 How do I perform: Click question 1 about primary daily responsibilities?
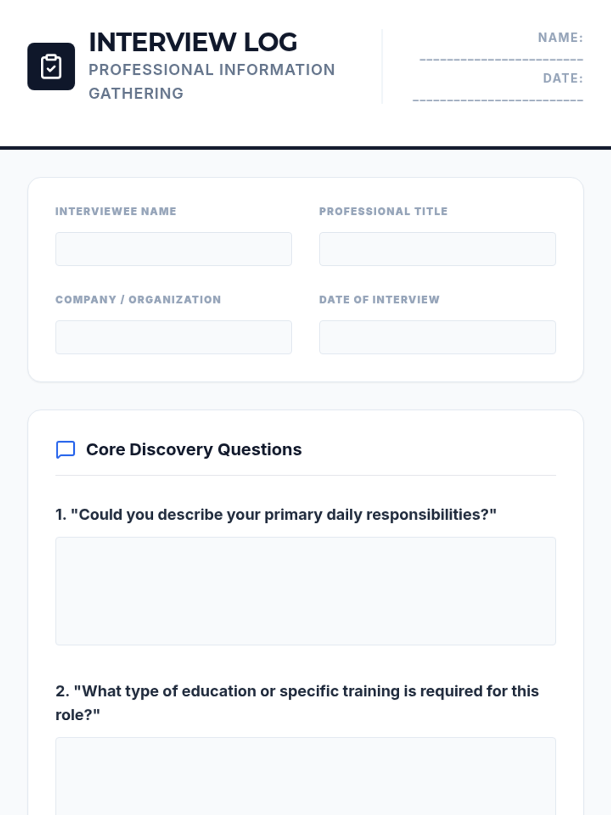tap(275, 515)
